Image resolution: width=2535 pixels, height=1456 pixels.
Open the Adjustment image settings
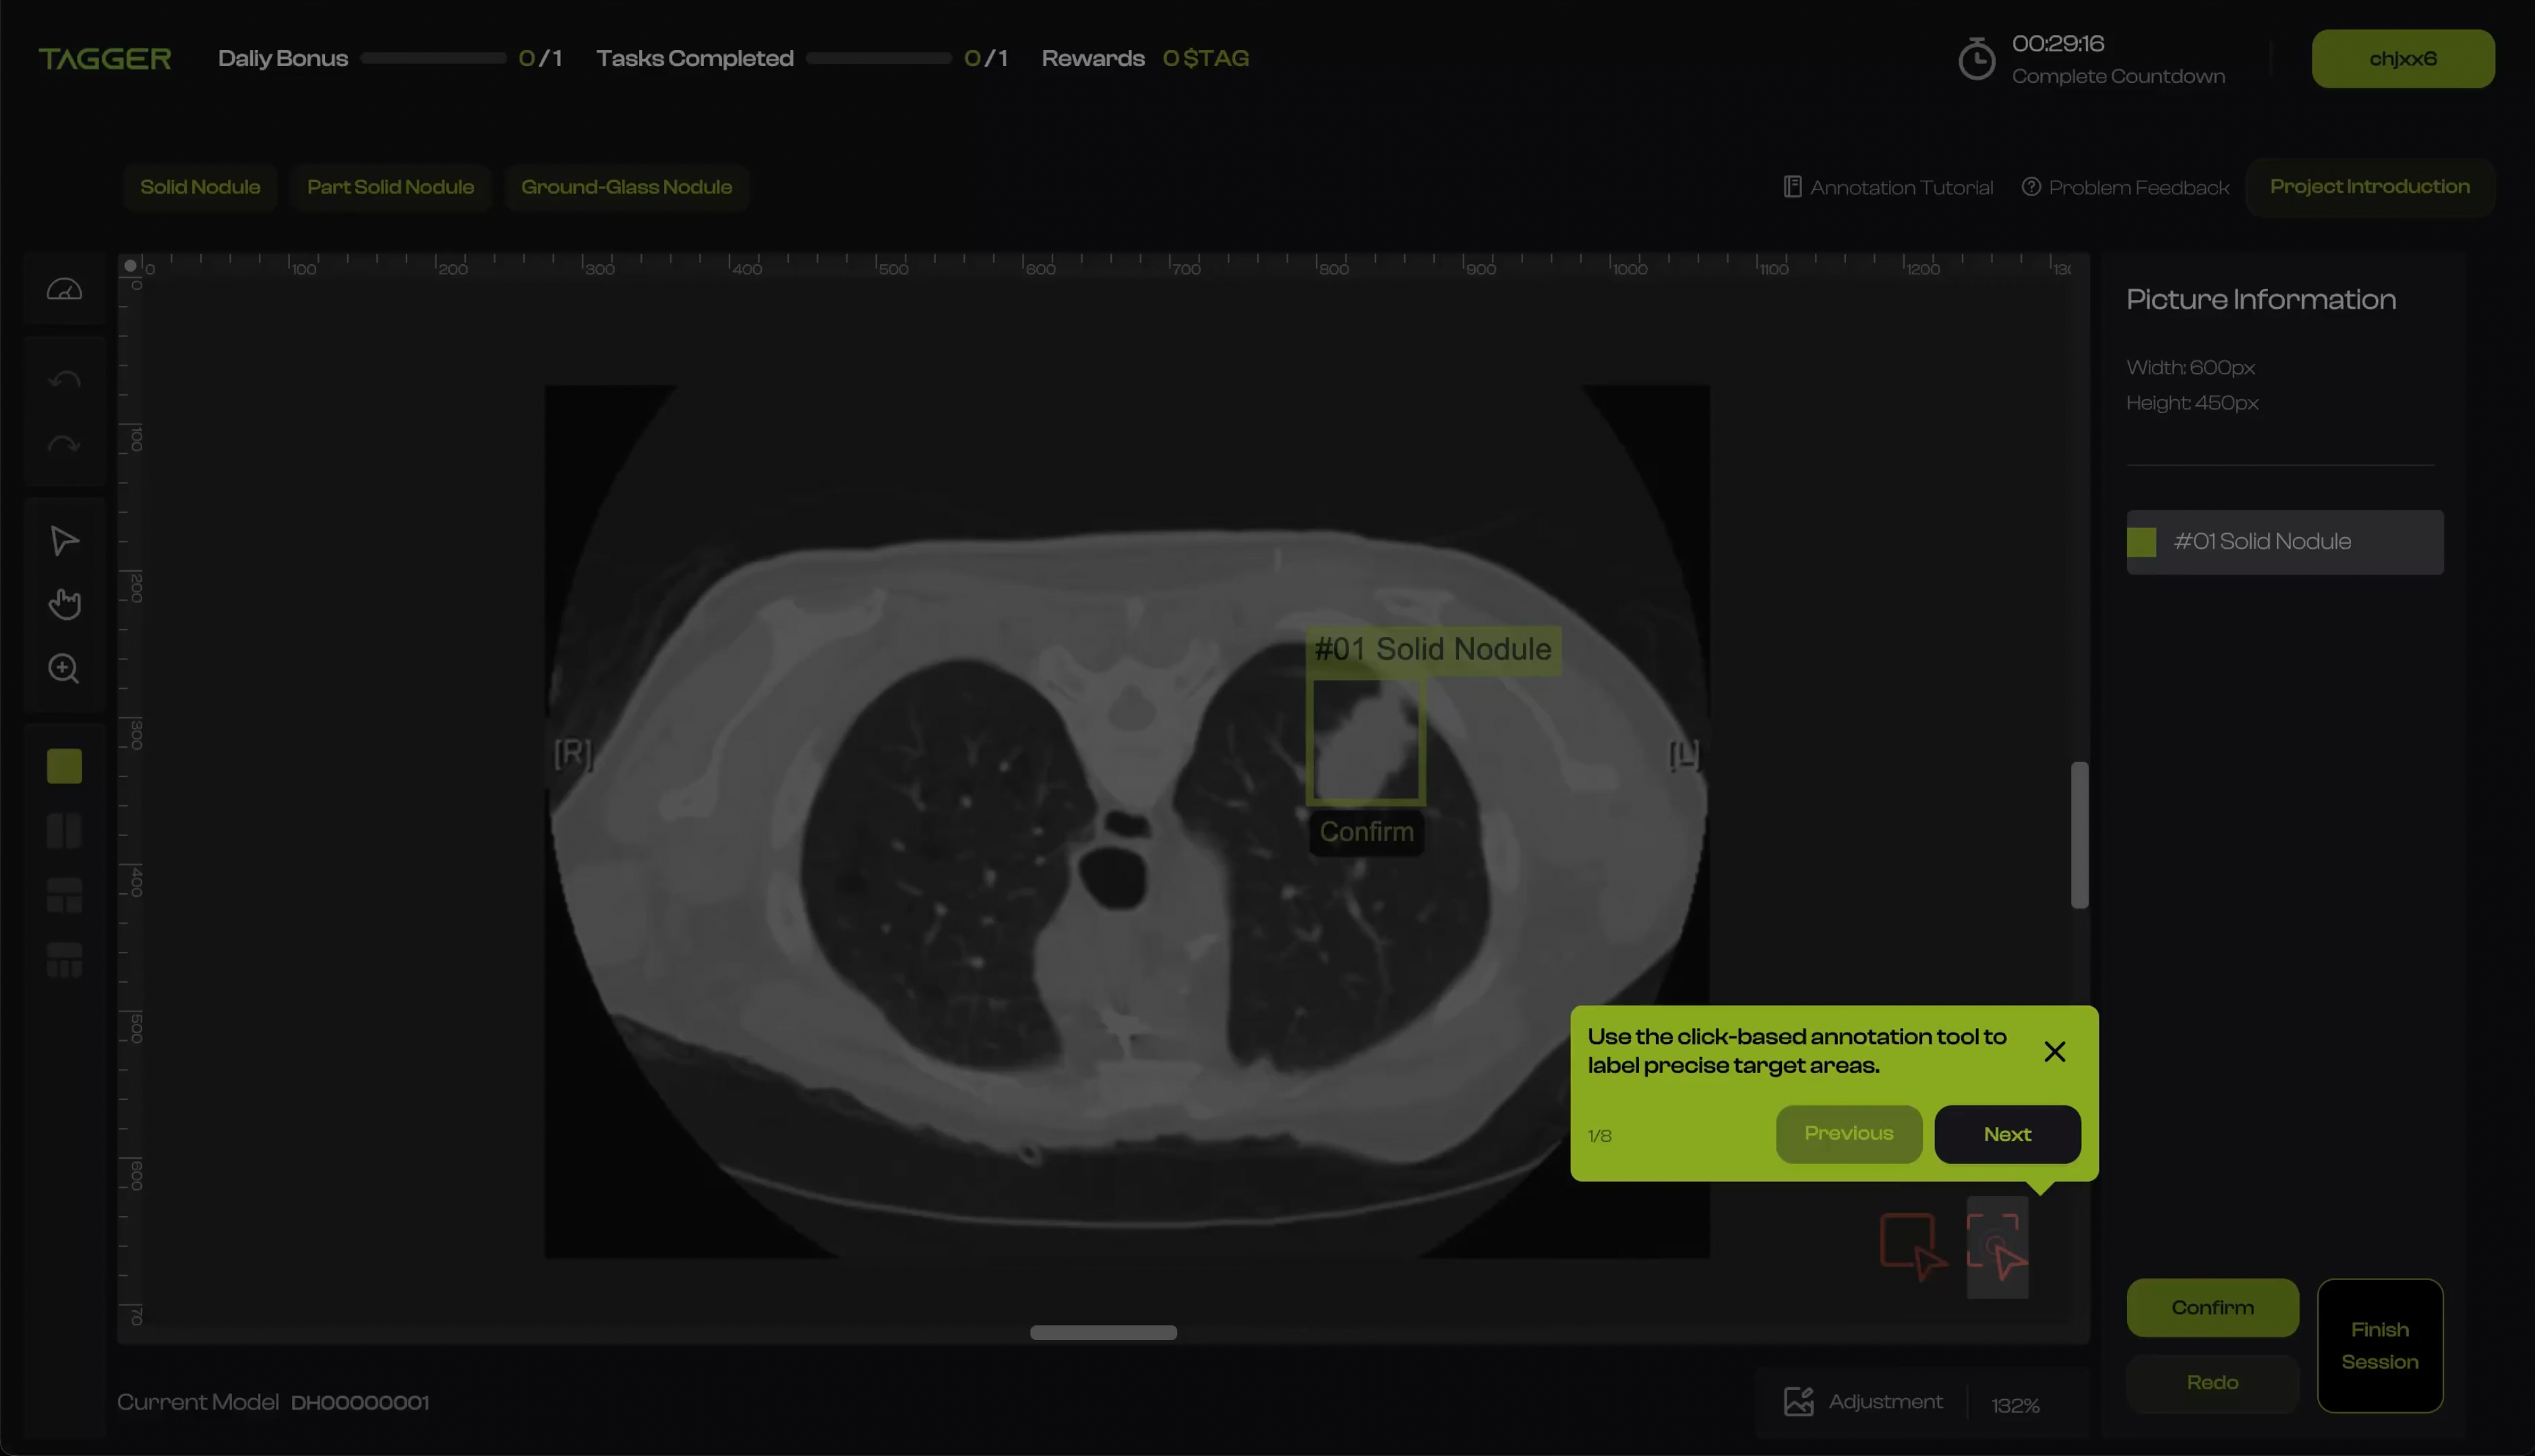(1863, 1402)
